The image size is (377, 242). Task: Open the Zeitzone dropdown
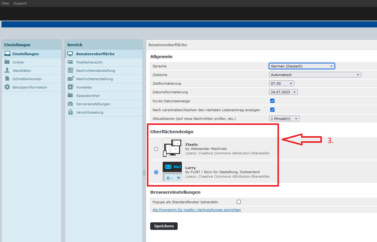pyautogui.click(x=315, y=75)
